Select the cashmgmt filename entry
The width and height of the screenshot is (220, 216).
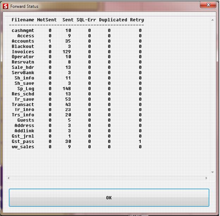(23, 30)
